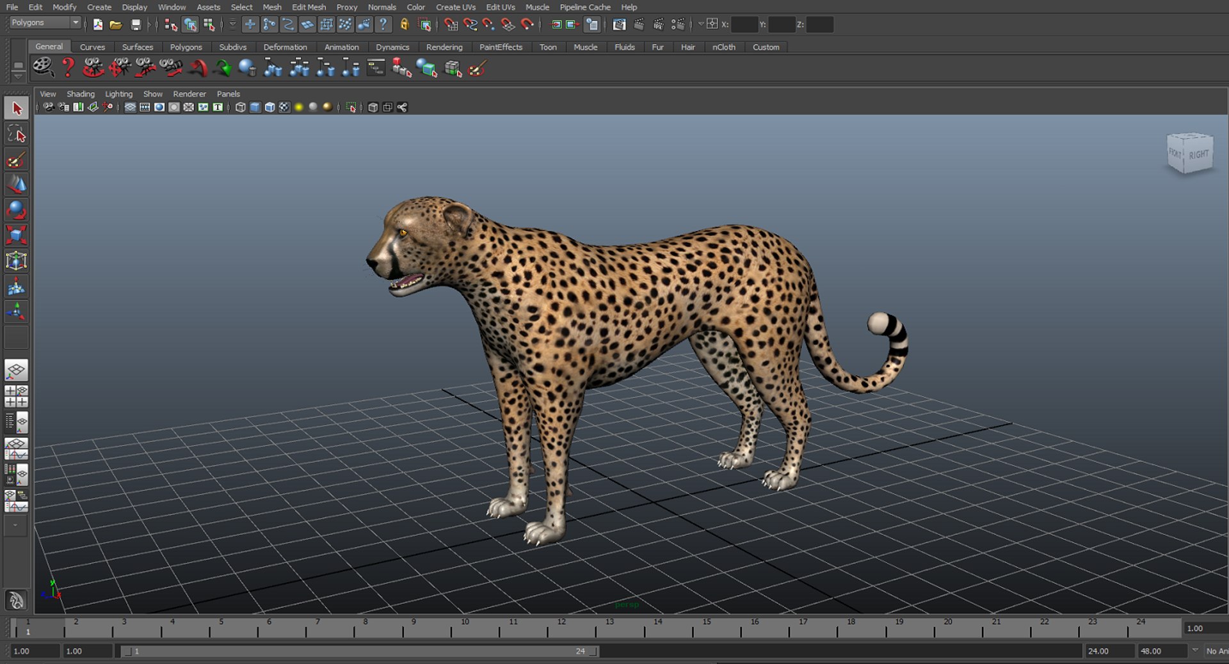Switch to the Deformation shelf tab
The image size is (1229, 664).
pos(285,47)
